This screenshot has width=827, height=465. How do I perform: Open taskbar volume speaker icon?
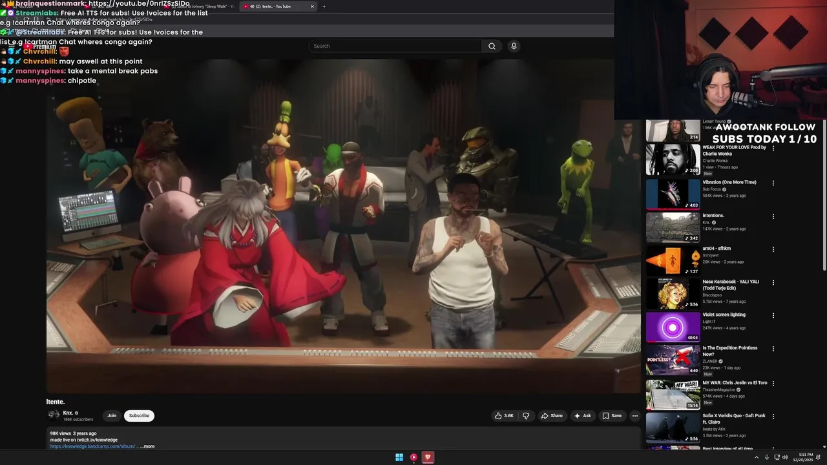(785, 457)
